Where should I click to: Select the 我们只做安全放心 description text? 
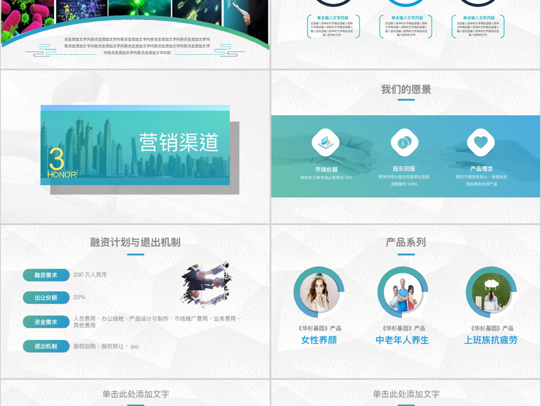[481, 180]
